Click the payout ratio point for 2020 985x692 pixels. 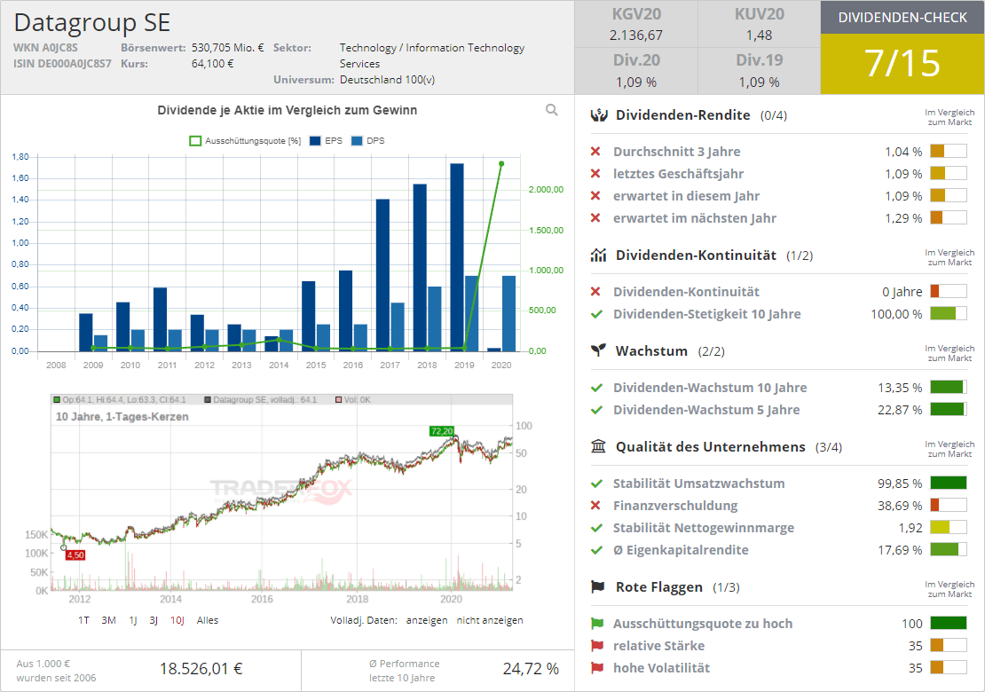(501, 164)
